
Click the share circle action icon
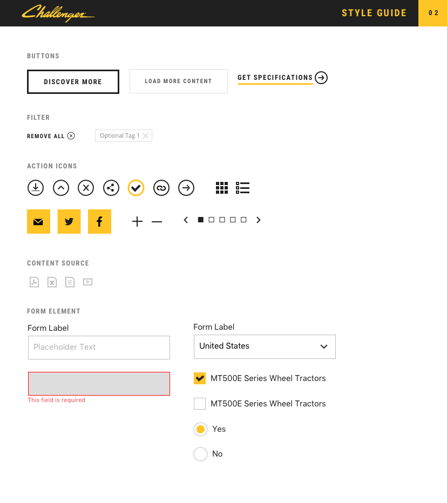click(111, 188)
